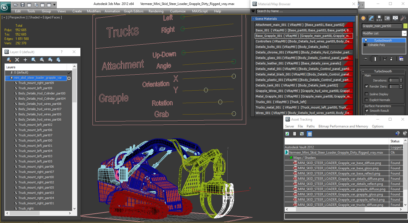Image resolution: width=408 pixels, height=223 pixels.
Task: Open Material/Map Browser options arrow
Action: (253, 11)
